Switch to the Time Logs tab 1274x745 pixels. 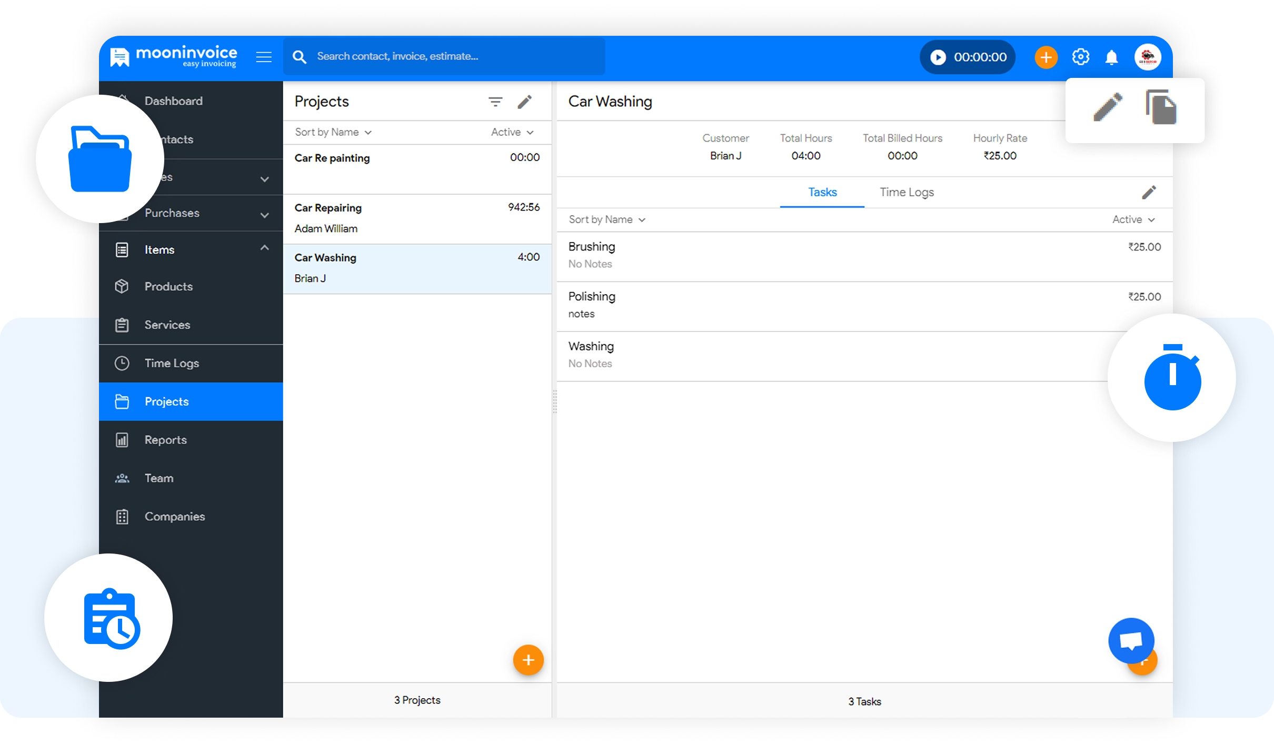click(x=907, y=192)
